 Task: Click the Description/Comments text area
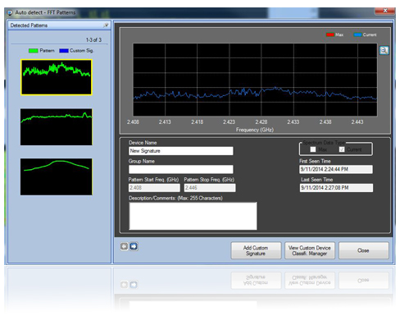(193, 216)
